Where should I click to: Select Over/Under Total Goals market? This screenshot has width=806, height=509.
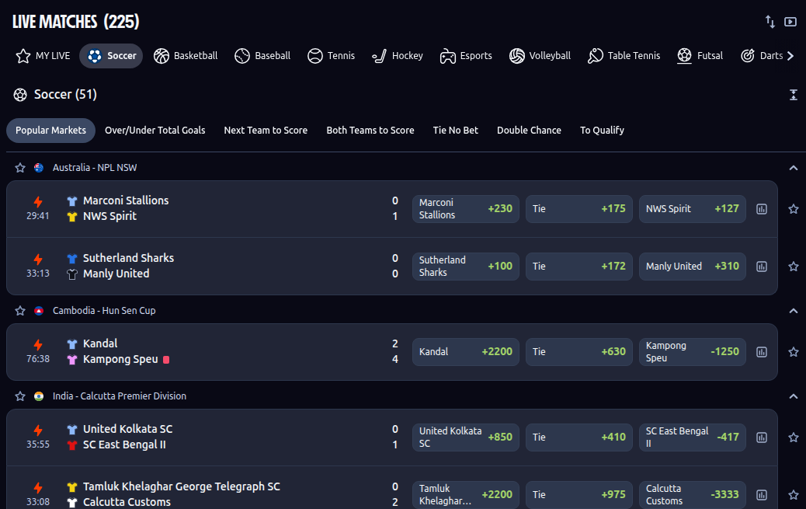pyautogui.click(x=155, y=131)
